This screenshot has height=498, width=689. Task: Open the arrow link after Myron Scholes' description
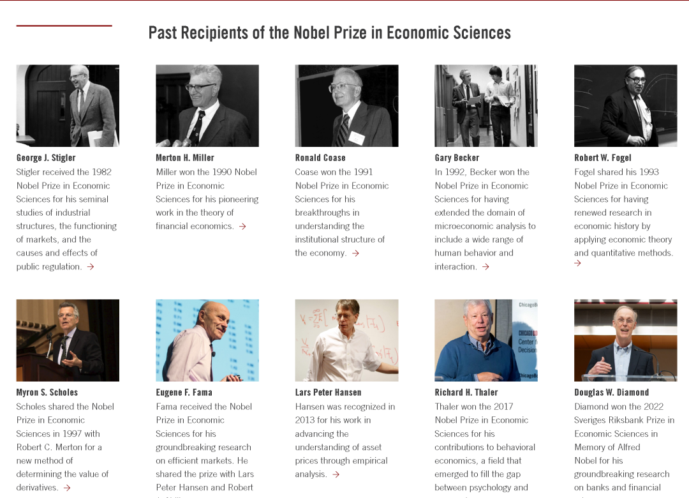coord(67,488)
